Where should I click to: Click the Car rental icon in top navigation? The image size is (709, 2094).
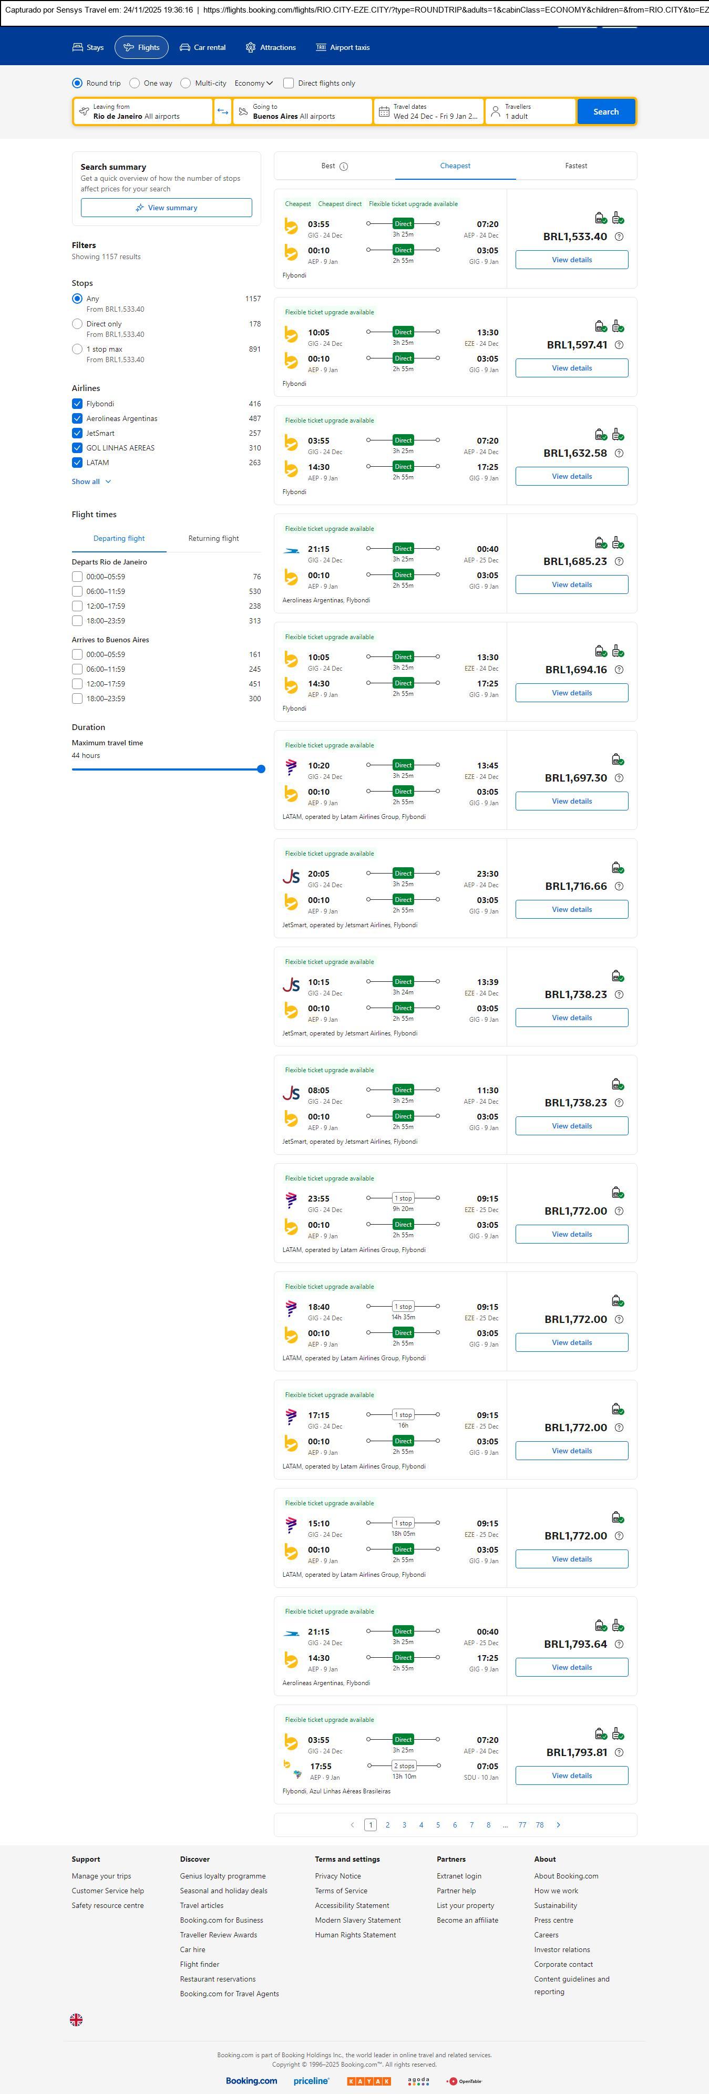click(186, 48)
